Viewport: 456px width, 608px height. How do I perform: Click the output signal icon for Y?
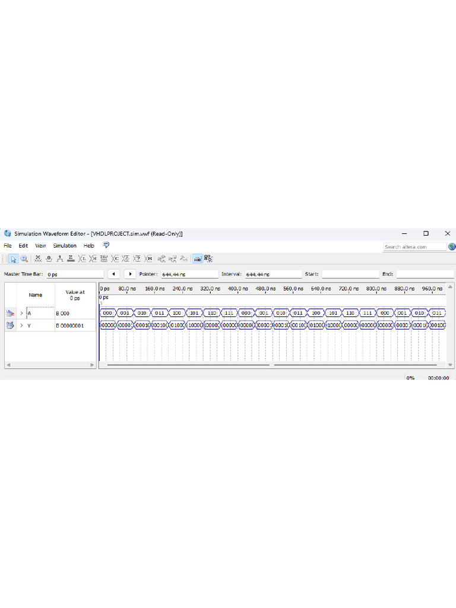(x=11, y=325)
